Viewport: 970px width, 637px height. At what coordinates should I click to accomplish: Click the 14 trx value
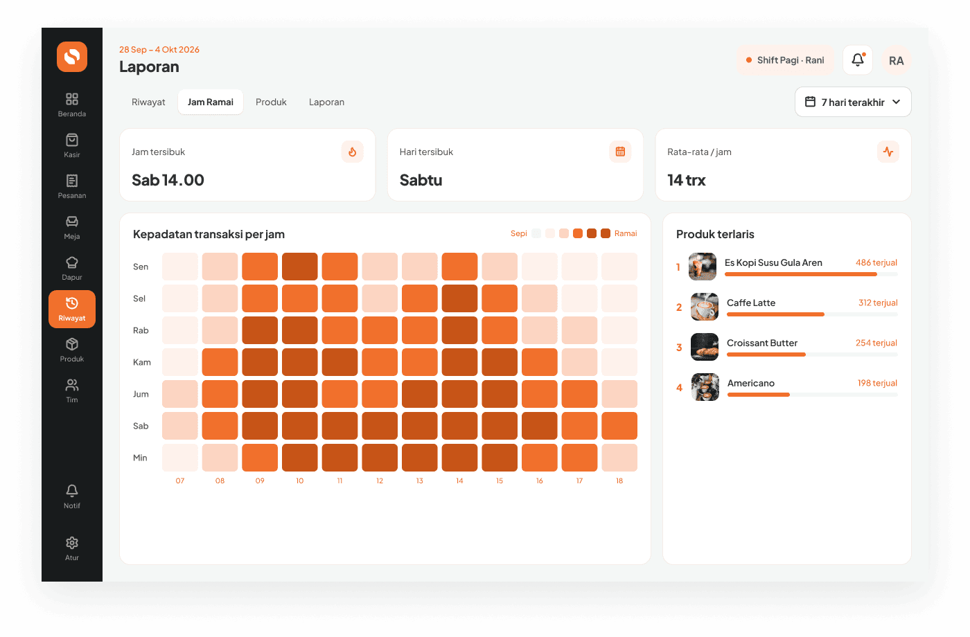tap(687, 180)
